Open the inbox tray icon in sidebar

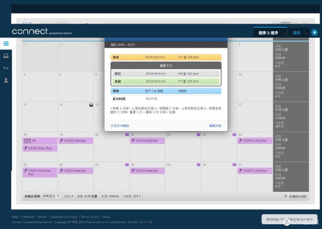(6, 56)
